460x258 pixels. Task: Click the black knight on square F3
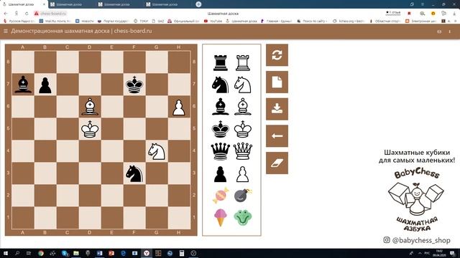(x=134, y=173)
